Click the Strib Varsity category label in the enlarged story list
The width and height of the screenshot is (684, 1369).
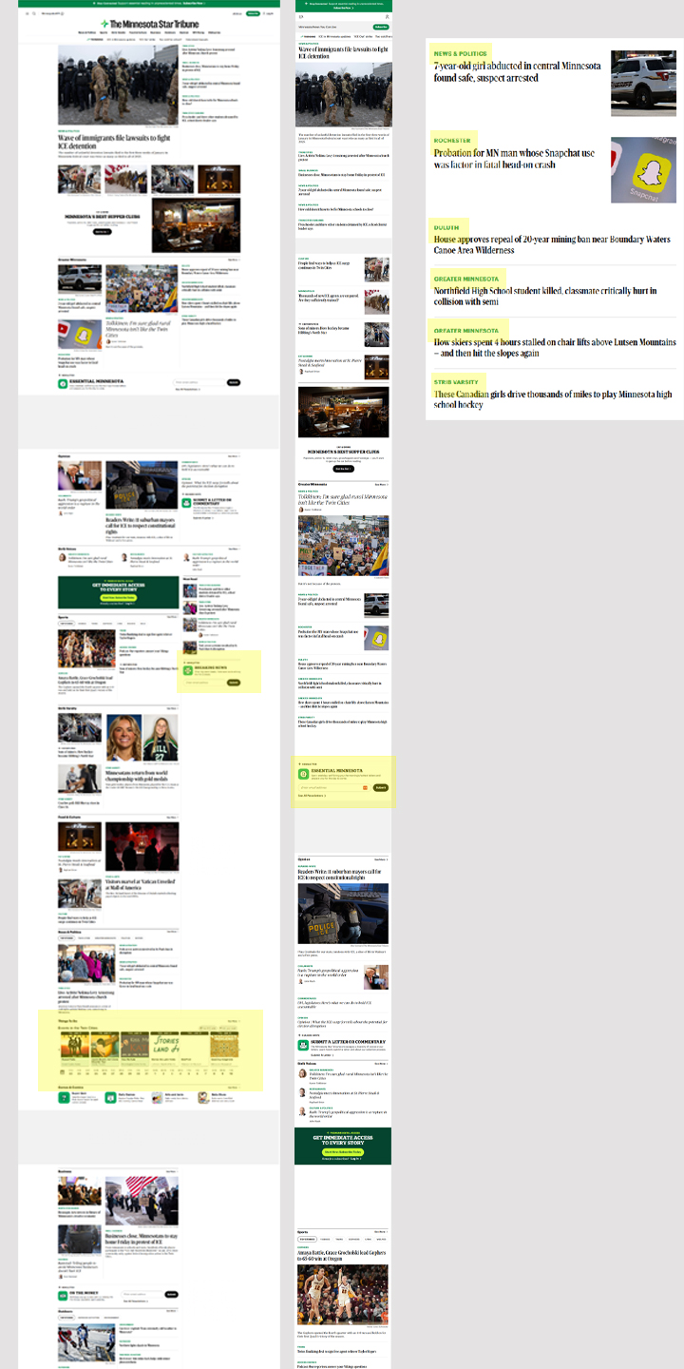click(456, 381)
